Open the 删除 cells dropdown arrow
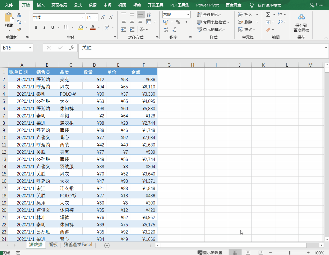The height and width of the screenshot is (255, 329). (x=257, y=22)
